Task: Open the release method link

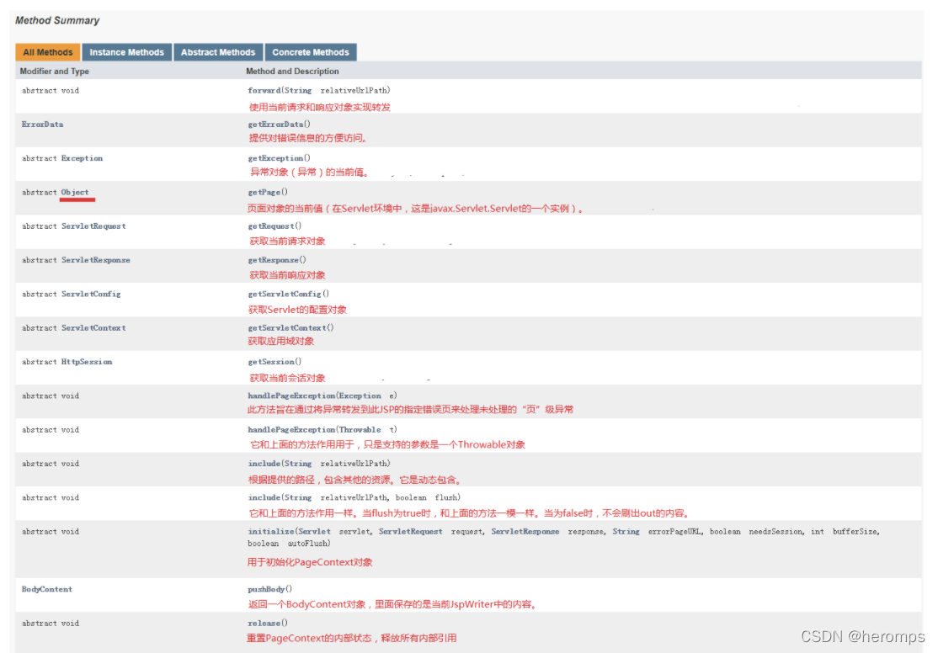Action: (264, 624)
